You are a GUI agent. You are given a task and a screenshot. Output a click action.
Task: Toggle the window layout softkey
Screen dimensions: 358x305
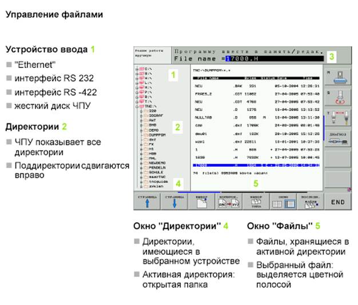(x=283, y=202)
